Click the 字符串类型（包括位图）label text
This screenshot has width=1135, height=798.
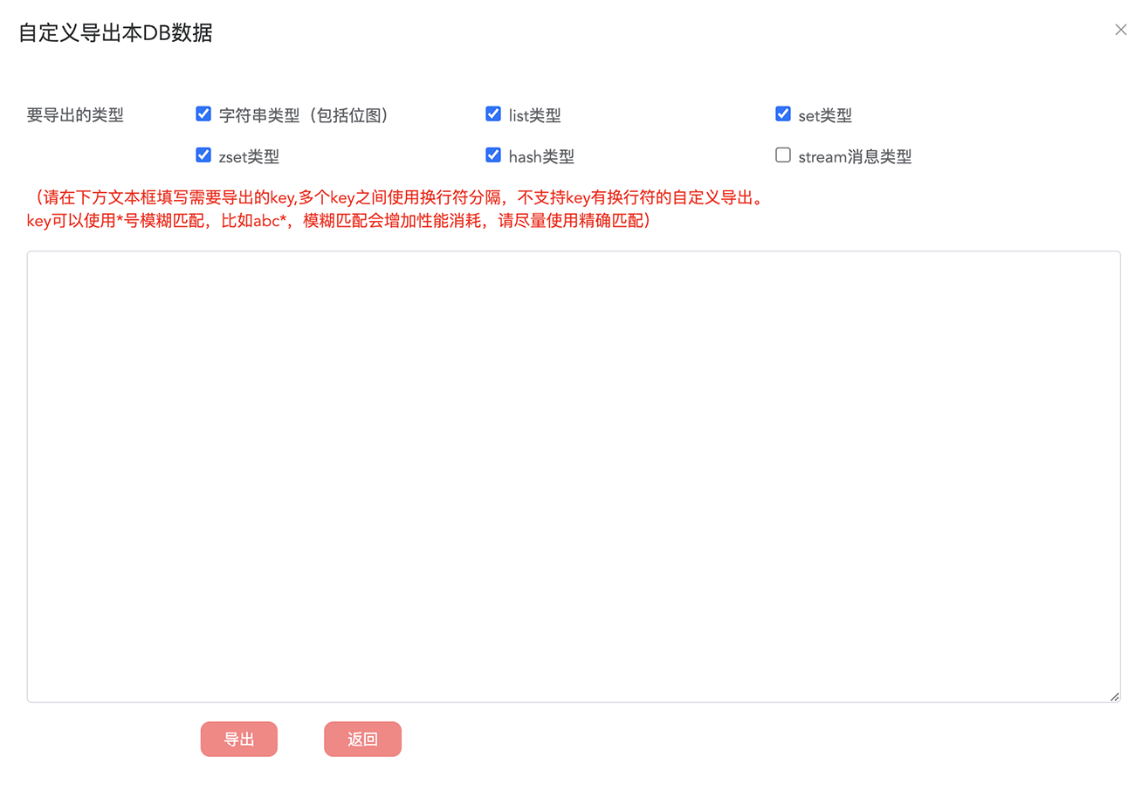point(303,115)
